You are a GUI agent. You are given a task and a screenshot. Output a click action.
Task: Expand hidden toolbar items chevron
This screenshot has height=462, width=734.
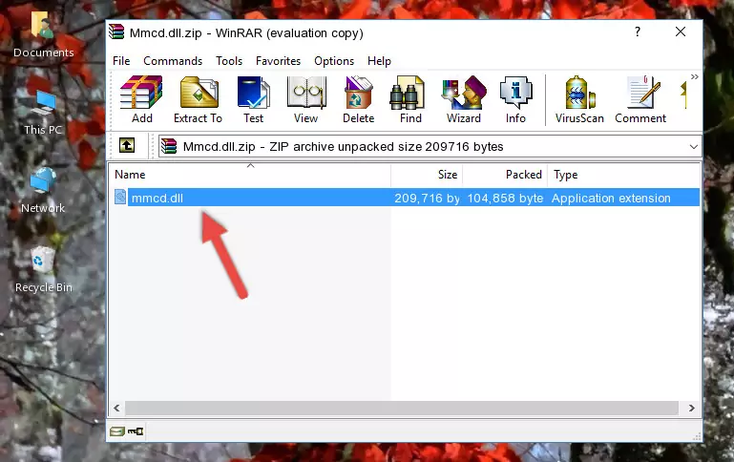click(x=694, y=76)
